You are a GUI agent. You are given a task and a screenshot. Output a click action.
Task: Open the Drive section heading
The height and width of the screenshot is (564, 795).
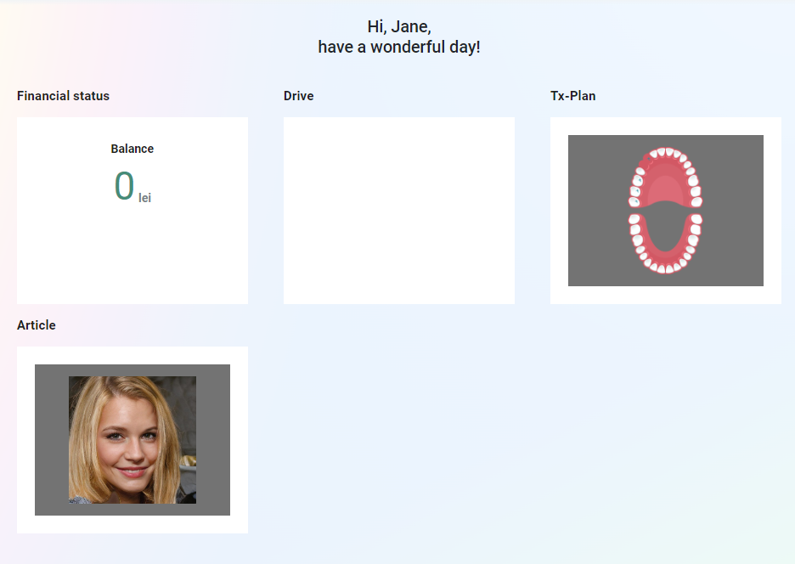[298, 96]
